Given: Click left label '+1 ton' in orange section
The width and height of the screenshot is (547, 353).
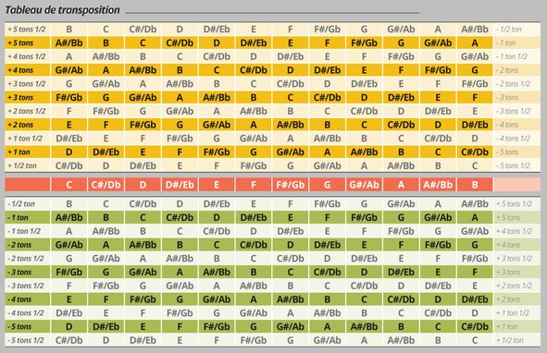Looking at the screenshot, I should pyautogui.click(x=19, y=152).
